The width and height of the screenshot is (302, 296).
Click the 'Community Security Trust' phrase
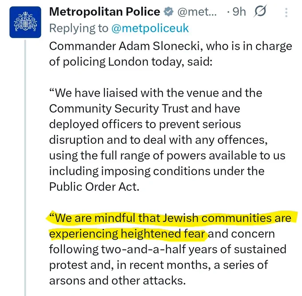pyautogui.click(x=119, y=109)
